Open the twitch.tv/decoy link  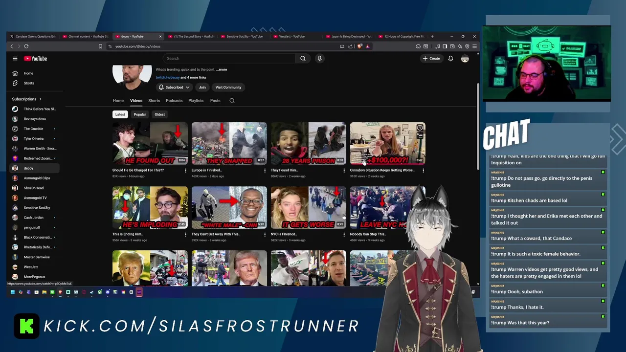coord(168,77)
